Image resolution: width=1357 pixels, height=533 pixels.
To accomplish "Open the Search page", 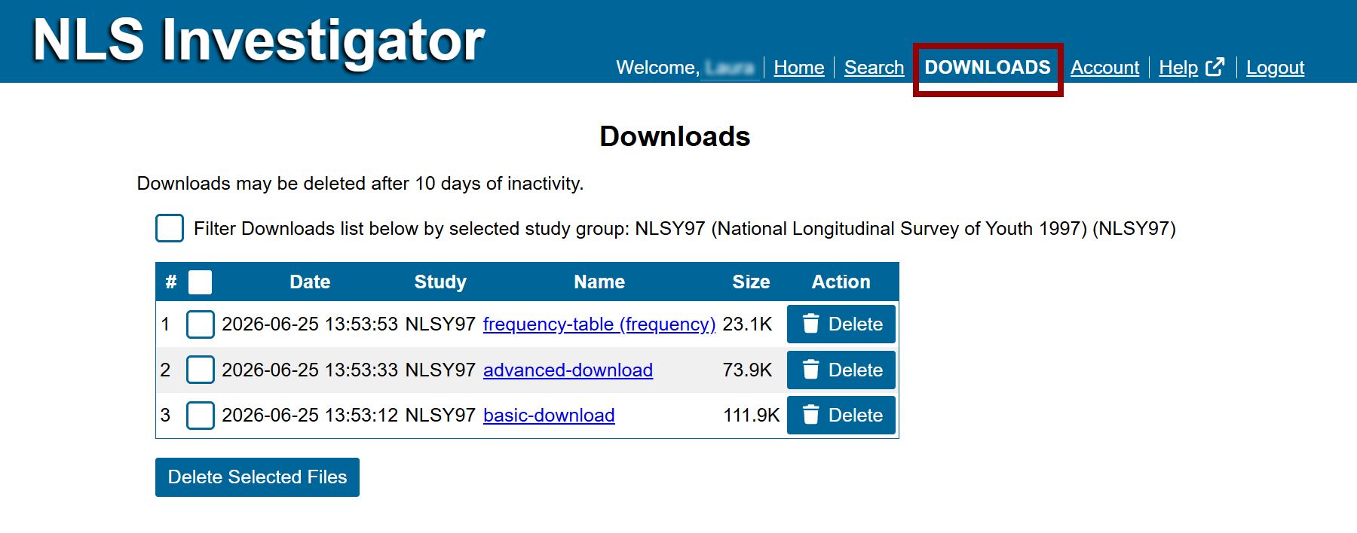I will [x=874, y=68].
